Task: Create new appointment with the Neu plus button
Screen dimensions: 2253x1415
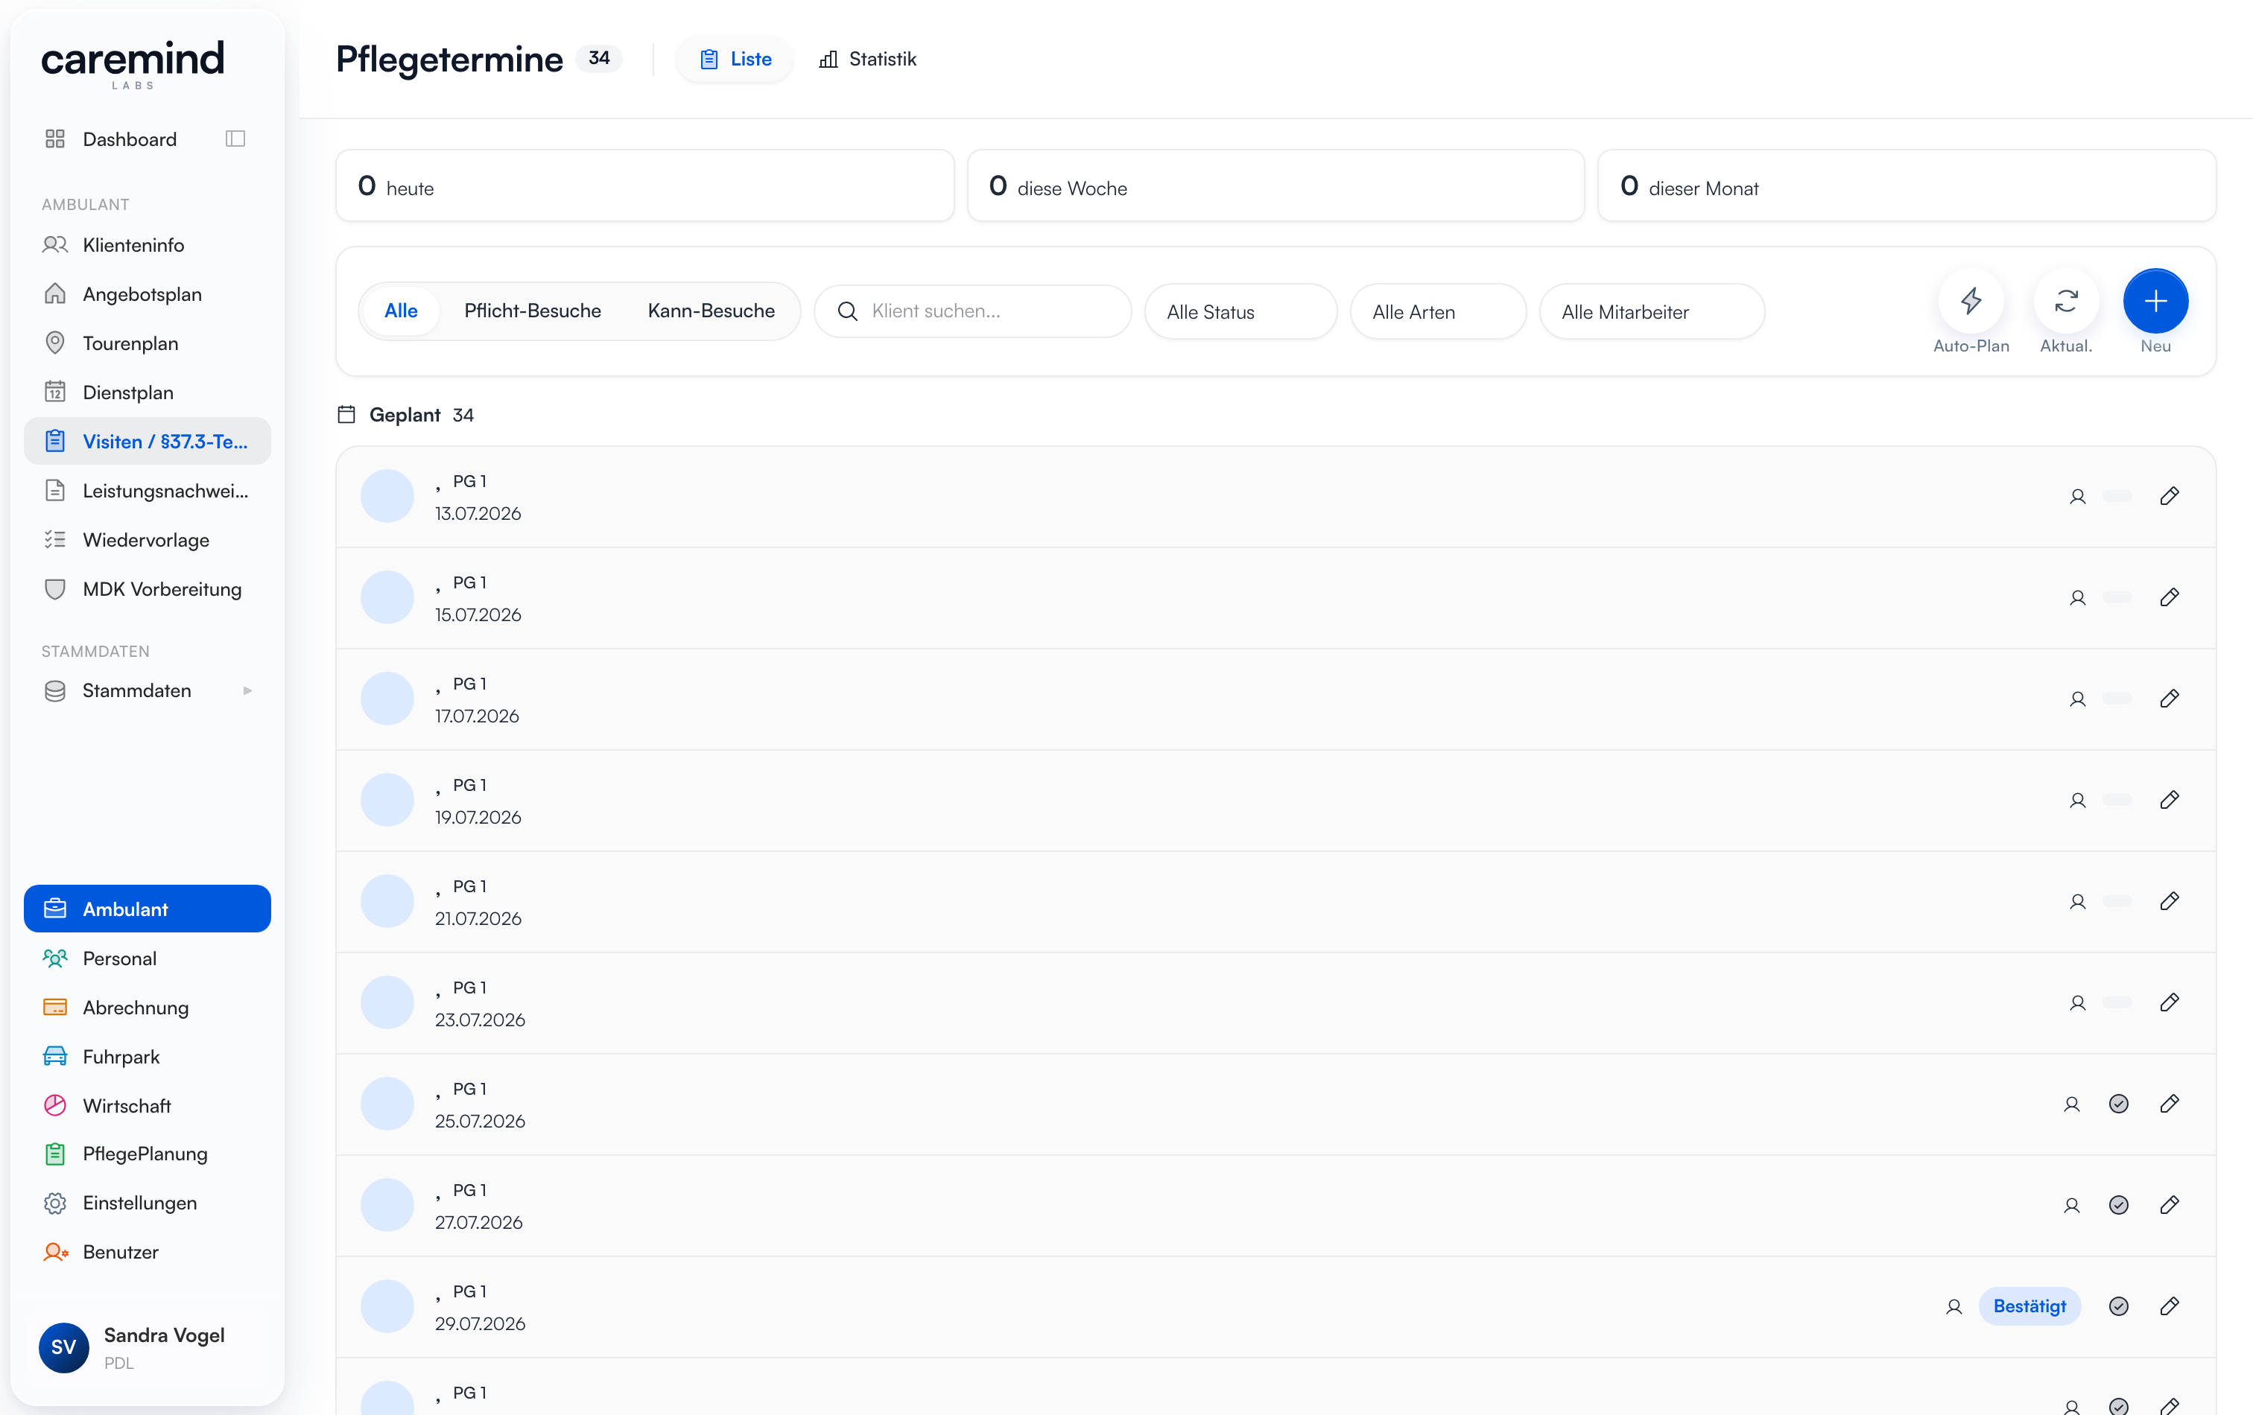Action: click(x=2155, y=301)
